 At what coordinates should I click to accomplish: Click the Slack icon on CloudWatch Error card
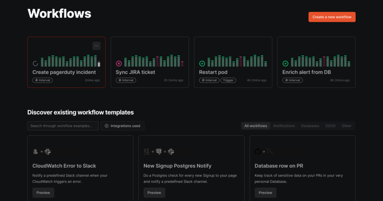[x=48, y=152]
